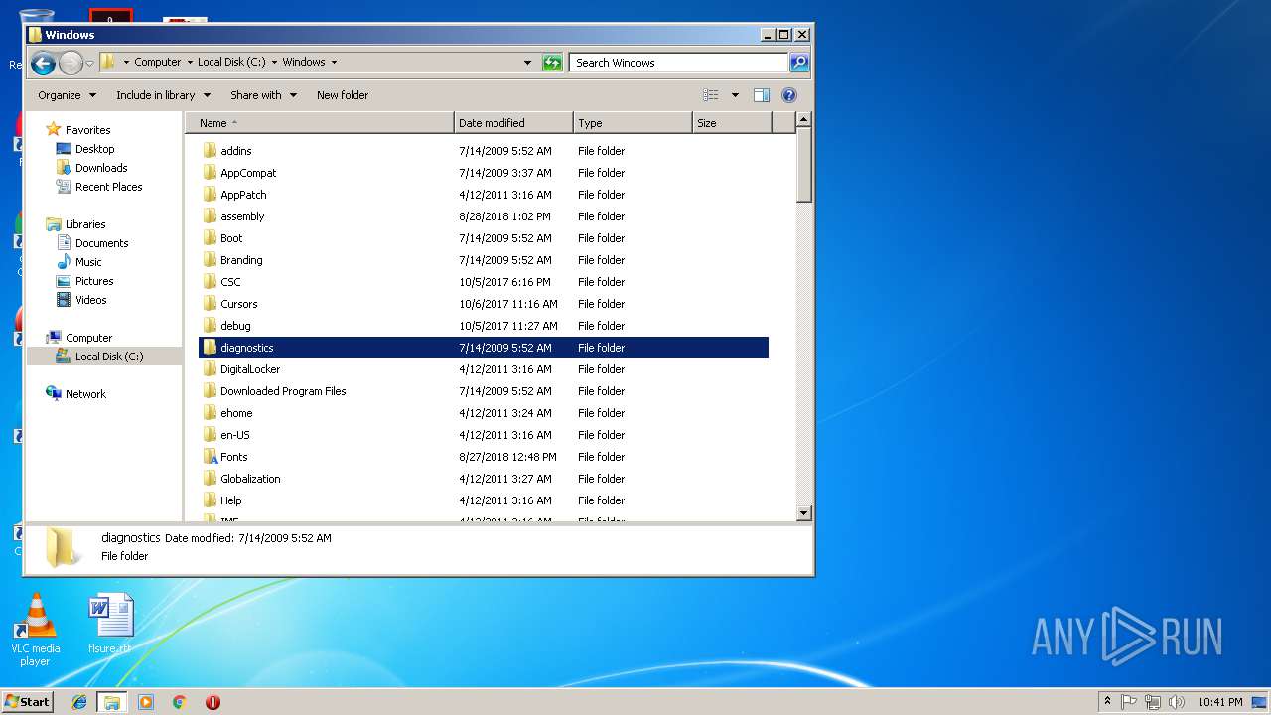Image resolution: width=1271 pixels, height=715 pixels.
Task: Select Favorites in navigation pane
Action: [x=87, y=130]
